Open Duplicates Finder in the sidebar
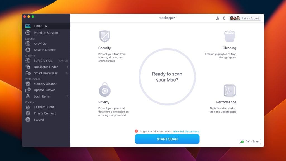 [x=46, y=67]
